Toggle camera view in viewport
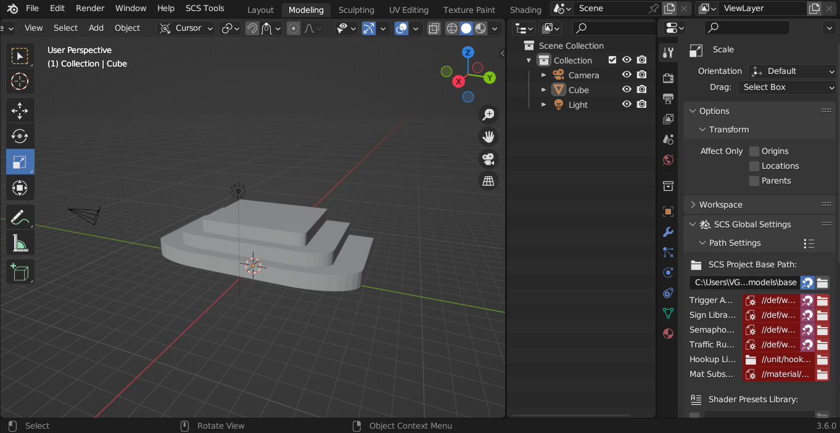 click(x=488, y=159)
